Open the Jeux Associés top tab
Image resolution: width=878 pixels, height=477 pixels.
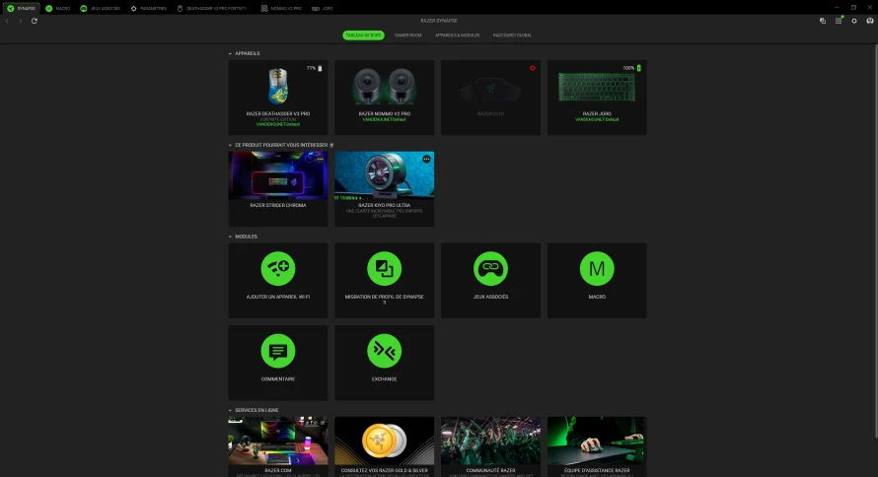[x=101, y=9]
